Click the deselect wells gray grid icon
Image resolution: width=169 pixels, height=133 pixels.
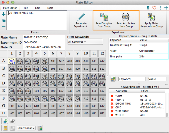[13, 128]
